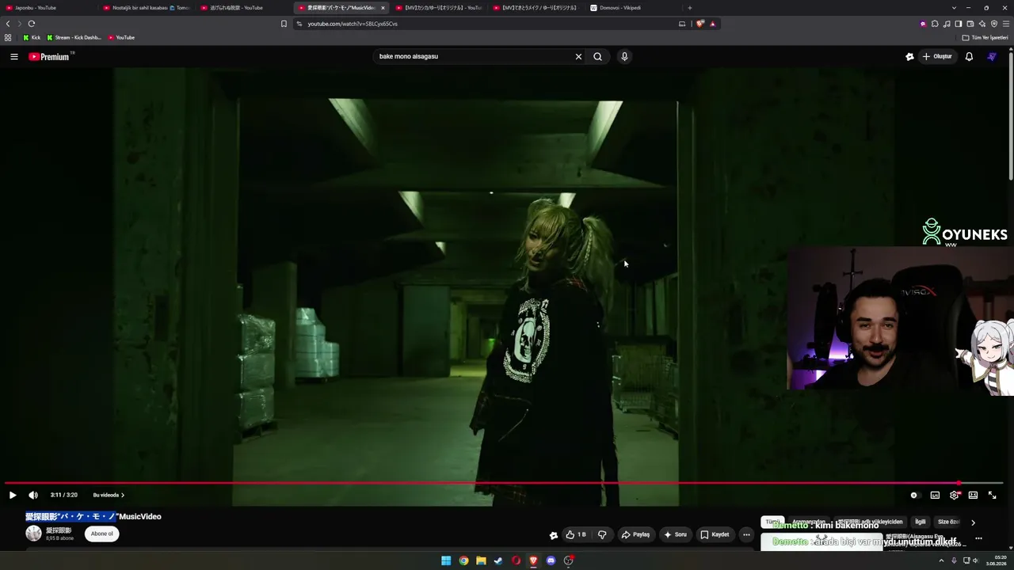Like the video with thumbs up
Image resolution: width=1014 pixels, height=570 pixels.
click(x=576, y=534)
